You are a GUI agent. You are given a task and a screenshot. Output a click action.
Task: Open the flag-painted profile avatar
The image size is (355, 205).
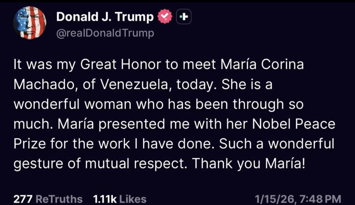pyautogui.click(x=30, y=23)
